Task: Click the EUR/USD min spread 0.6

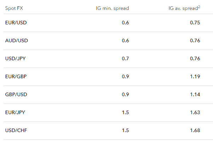Action: (x=125, y=23)
